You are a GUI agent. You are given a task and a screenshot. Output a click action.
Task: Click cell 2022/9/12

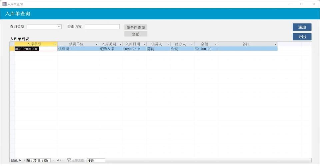click(x=135, y=49)
